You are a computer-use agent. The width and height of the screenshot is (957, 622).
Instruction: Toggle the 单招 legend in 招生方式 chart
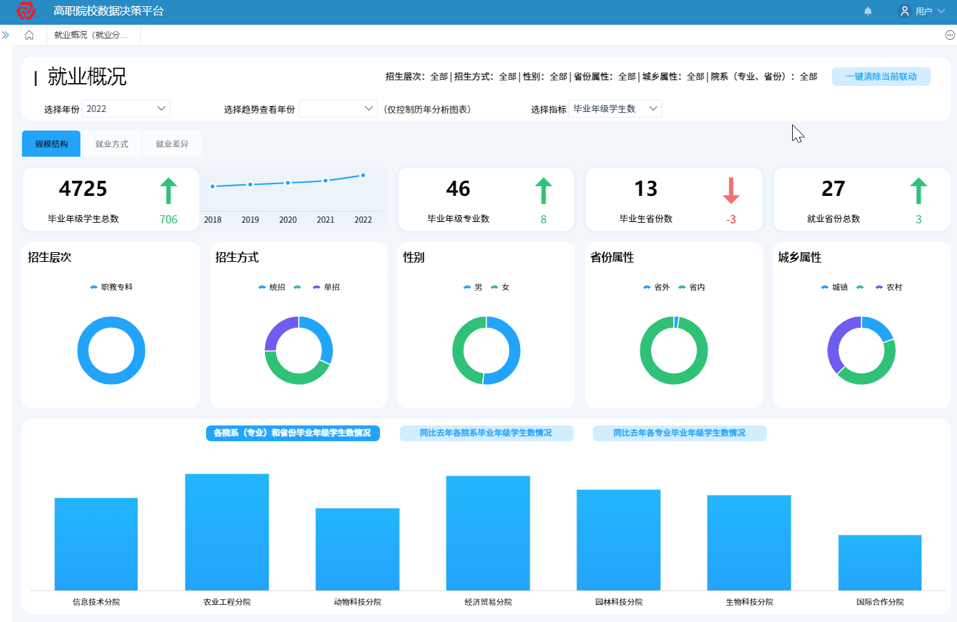click(326, 287)
